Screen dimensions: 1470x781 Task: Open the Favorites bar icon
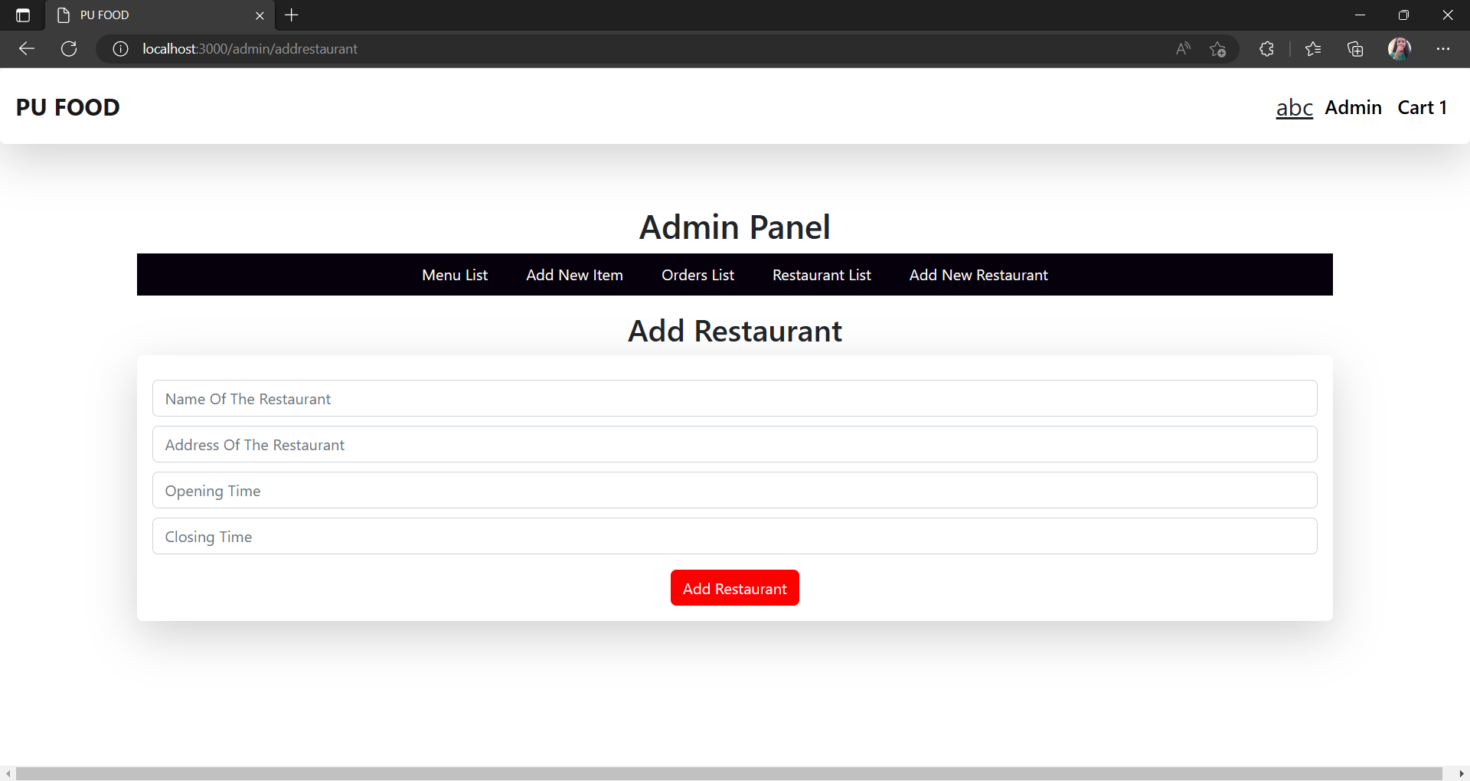(1314, 48)
